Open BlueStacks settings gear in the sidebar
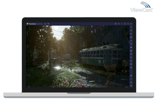Screen dimensions: 156x107 131,76
